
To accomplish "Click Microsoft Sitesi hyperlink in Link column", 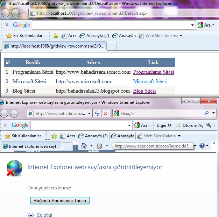I will click(x=150, y=81).
